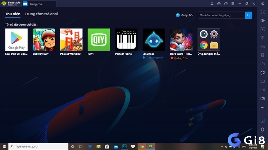Click the Giúp Đỡ help link
The height and width of the screenshot is (150, 268).
(x=184, y=15)
